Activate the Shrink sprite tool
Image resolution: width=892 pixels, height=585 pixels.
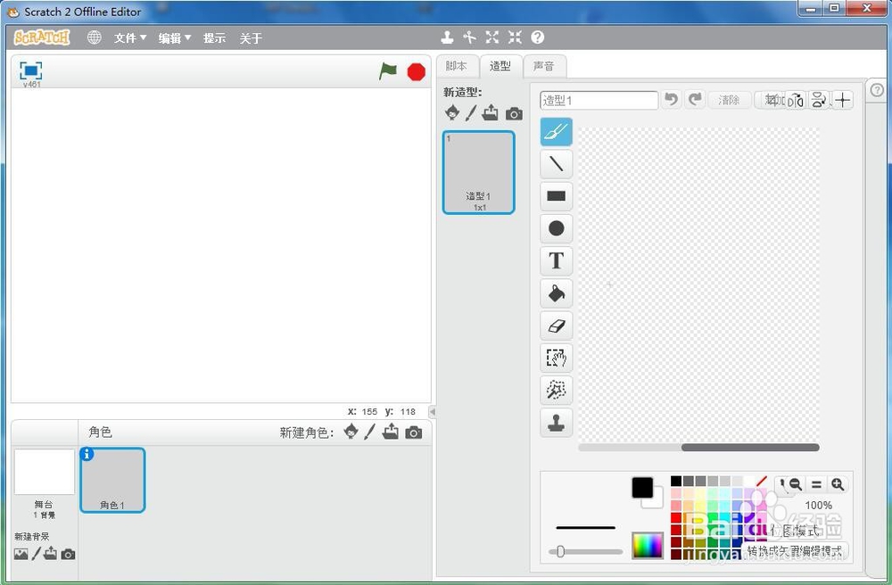pyautogui.click(x=515, y=37)
